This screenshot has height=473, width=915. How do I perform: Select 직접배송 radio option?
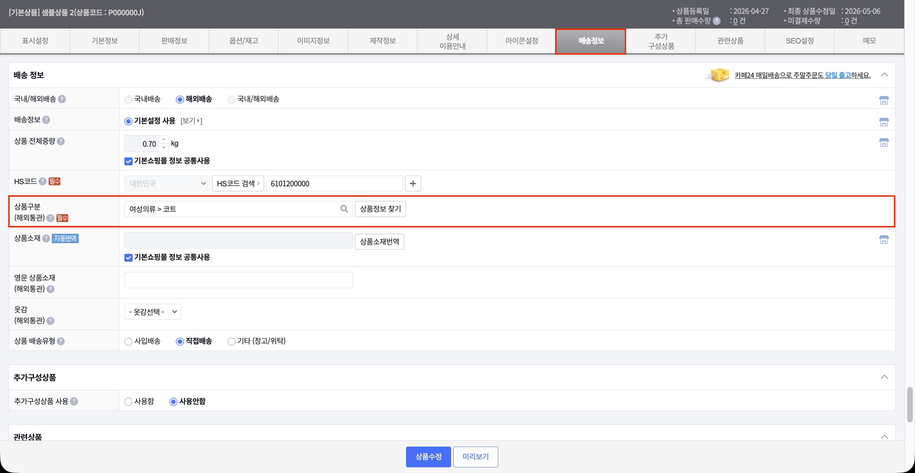tap(180, 342)
